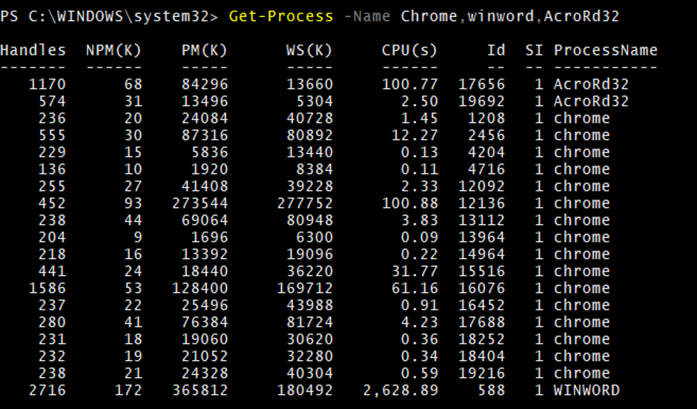Click the NPM value 172
Viewport: 697px width, 409px height.
click(128, 390)
